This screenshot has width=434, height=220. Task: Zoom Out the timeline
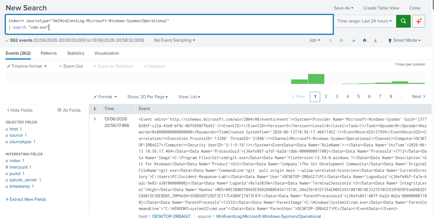pos(71,66)
